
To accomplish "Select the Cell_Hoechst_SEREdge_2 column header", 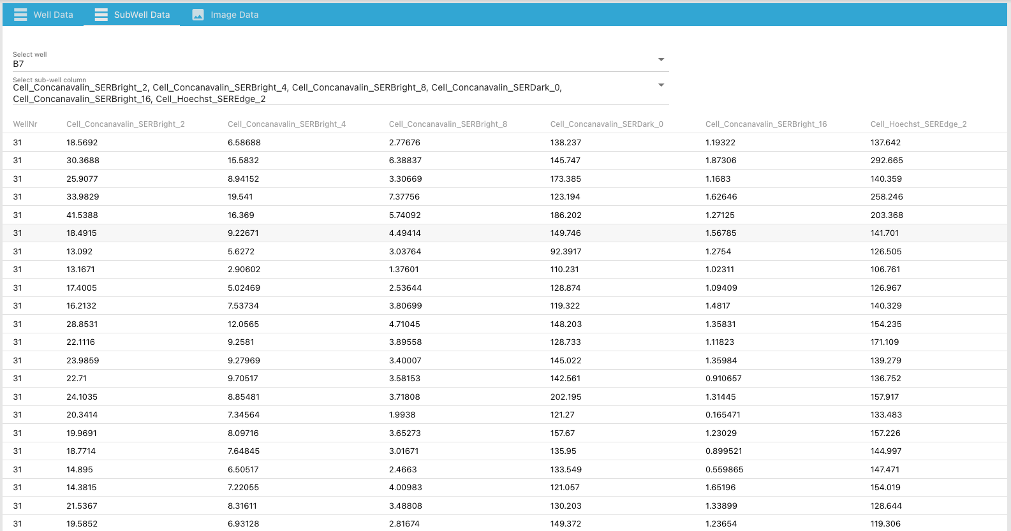I will pyautogui.click(x=918, y=124).
